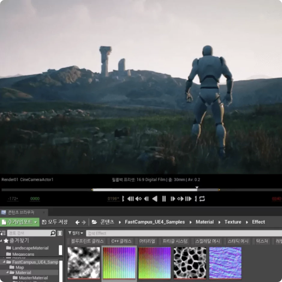Viewport: 282px width, 282px height.
Task: Open the arrow dropdown after 콘텐츠 breadcrumb
Action: [120, 222]
